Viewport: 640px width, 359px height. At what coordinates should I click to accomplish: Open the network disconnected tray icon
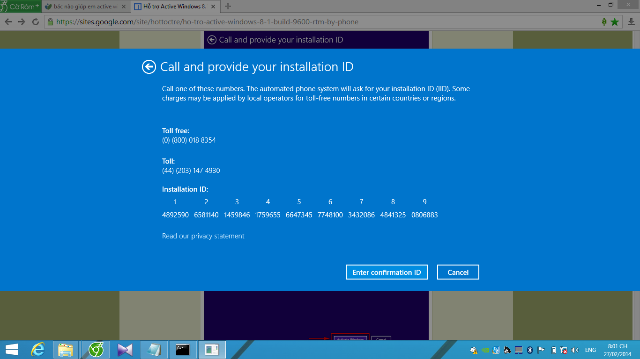point(564,350)
